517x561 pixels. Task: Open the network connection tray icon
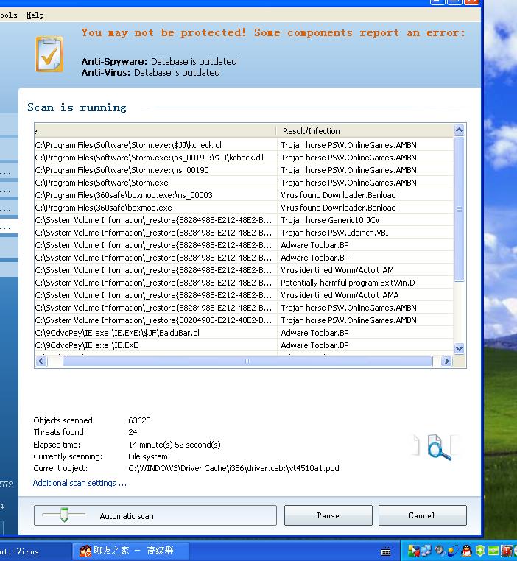(426, 551)
